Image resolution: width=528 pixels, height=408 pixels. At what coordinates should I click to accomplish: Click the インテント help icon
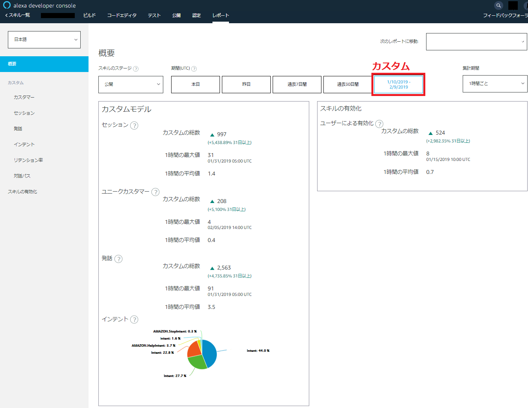134,319
